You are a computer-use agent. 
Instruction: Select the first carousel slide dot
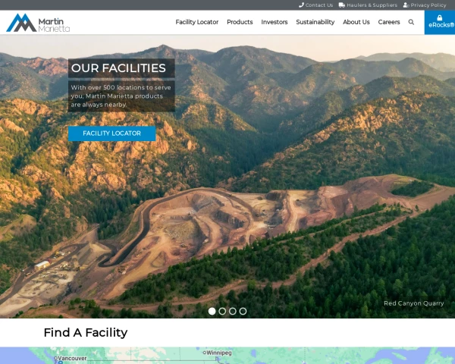coord(212,311)
